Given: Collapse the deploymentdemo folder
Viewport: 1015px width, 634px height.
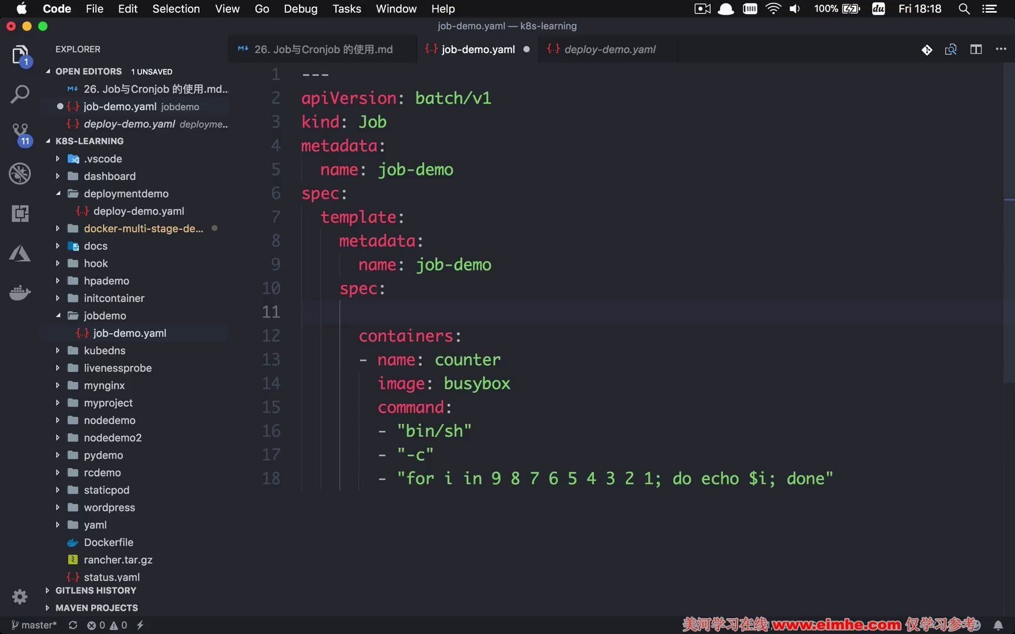Looking at the screenshot, I should tap(126, 194).
